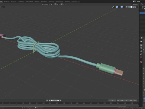Open the Rendering workspace tab
Viewport: 145px width, 109px height.
pyautogui.click(x=51, y=2)
